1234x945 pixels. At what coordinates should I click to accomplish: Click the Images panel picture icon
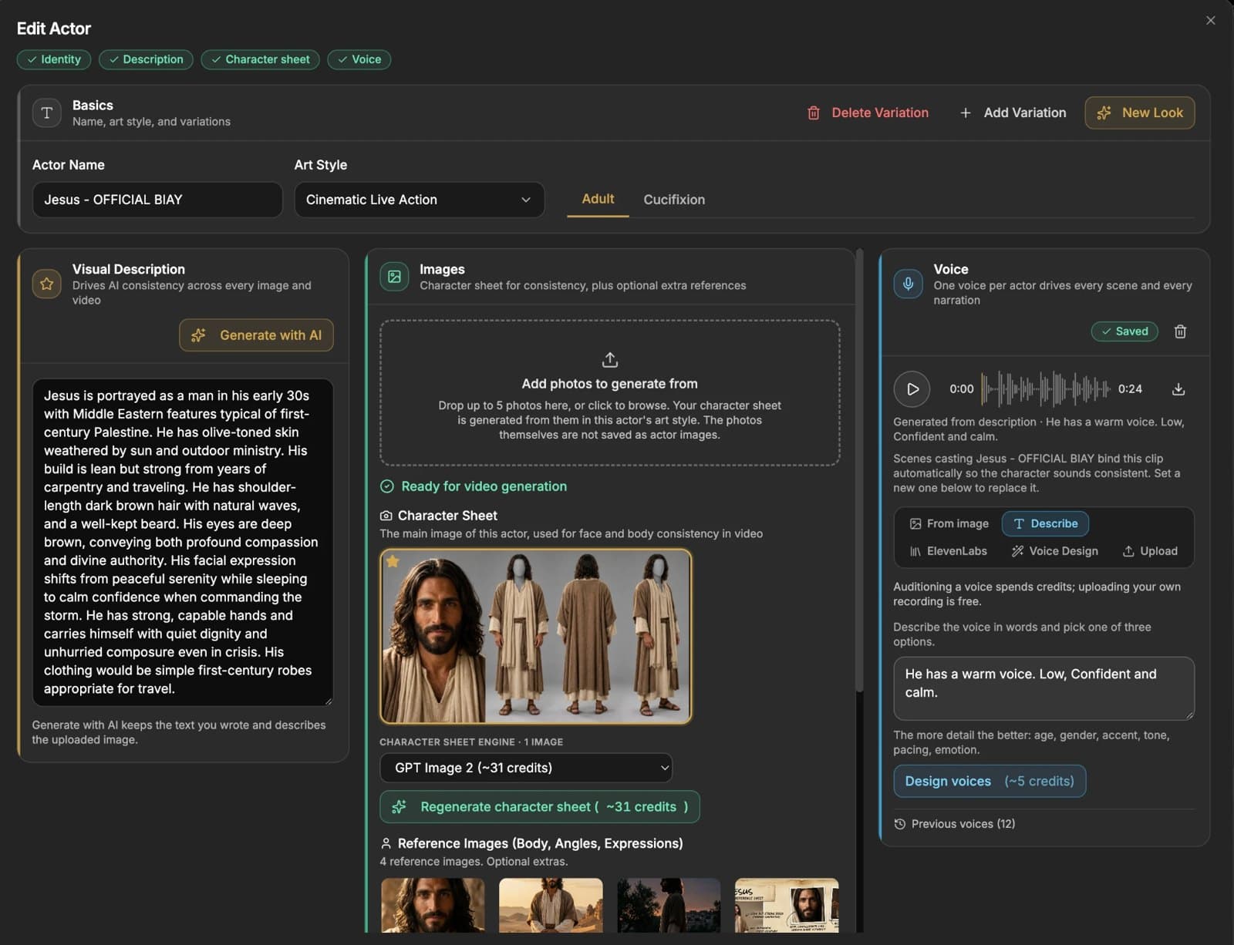click(394, 277)
